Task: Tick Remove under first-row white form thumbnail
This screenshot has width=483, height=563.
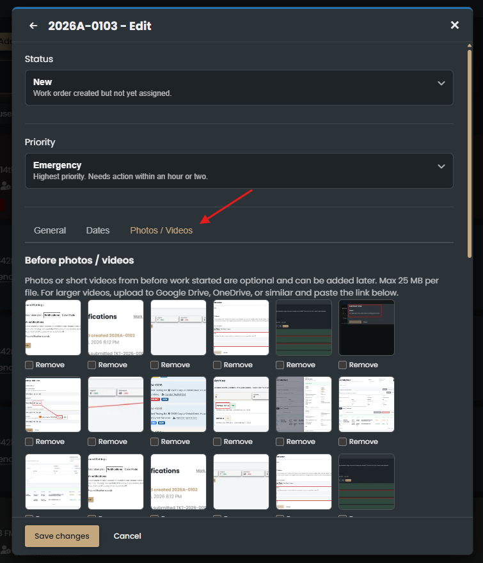Action: (218, 365)
